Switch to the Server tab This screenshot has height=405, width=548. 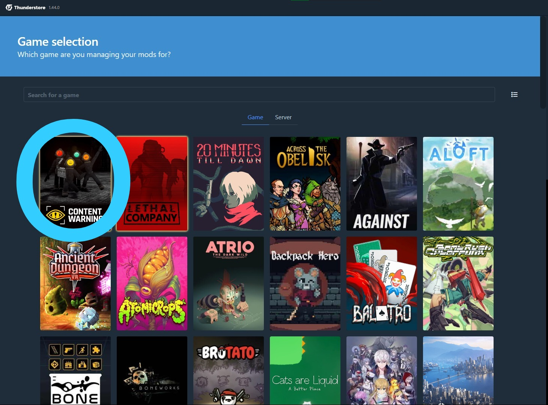[283, 117]
